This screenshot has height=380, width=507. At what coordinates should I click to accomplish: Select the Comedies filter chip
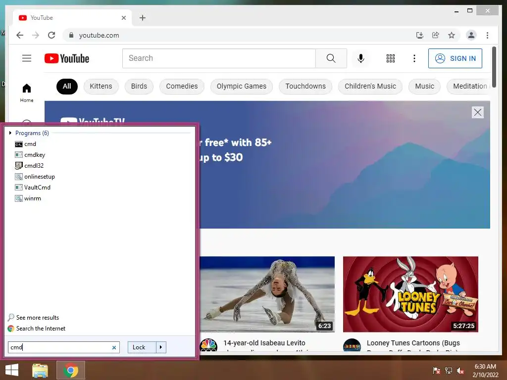tap(182, 86)
